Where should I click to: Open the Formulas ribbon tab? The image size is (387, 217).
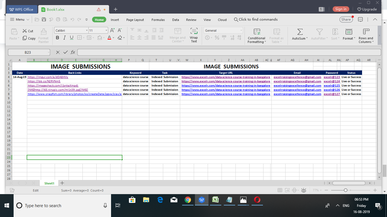[x=158, y=20]
